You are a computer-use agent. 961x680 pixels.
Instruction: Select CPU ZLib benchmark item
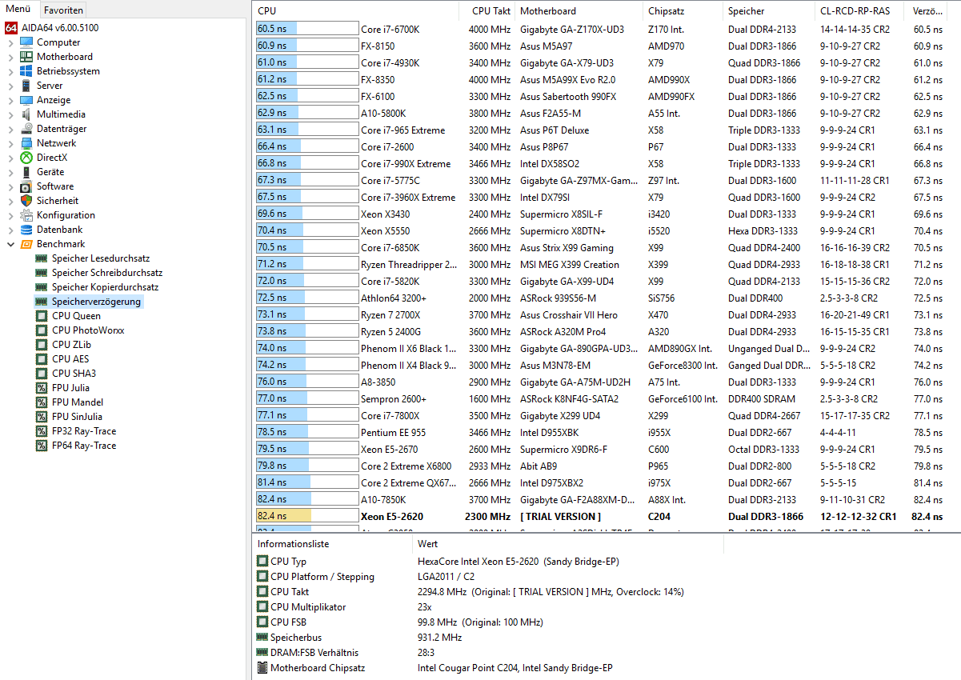71,345
